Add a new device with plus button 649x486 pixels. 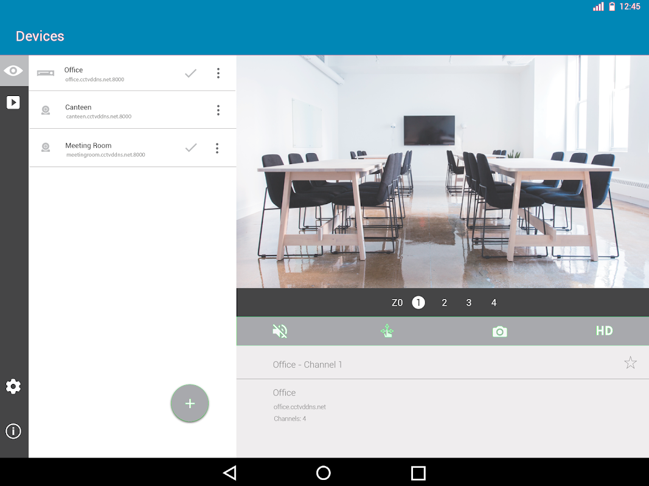point(190,403)
